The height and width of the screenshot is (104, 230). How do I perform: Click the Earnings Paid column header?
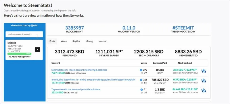point(160,63)
